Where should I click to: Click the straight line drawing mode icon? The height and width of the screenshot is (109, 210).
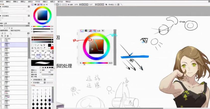click(x=121, y=5)
